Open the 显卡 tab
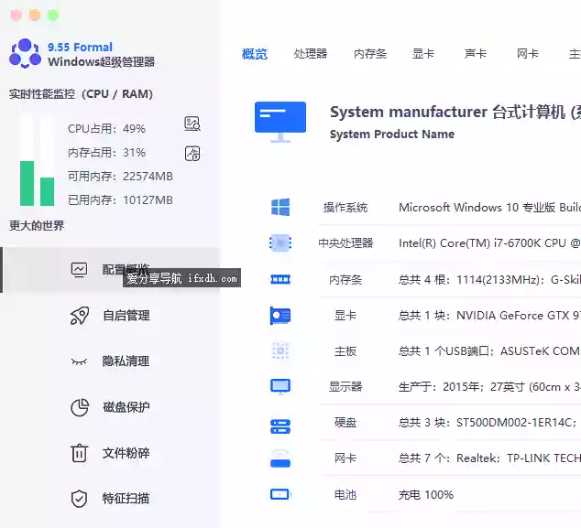581x528 pixels. point(423,54)
